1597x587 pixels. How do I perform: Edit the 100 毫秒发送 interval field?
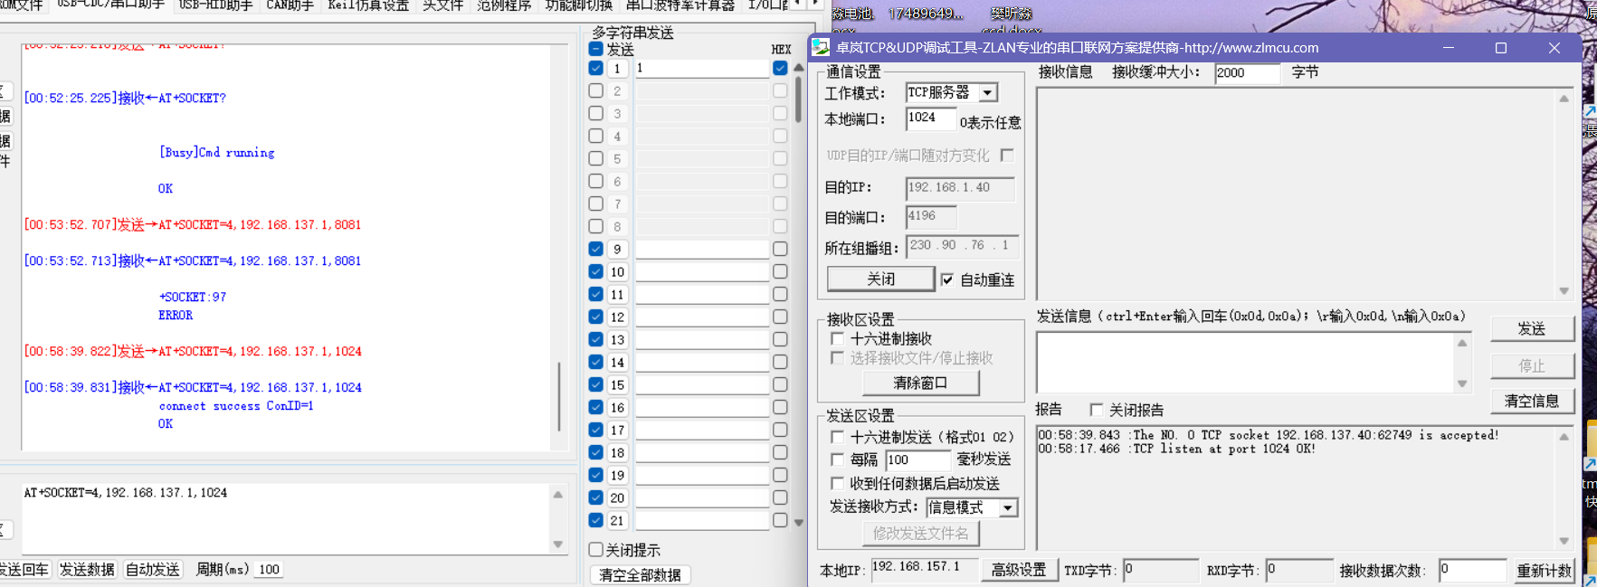(x=918, y=459)
